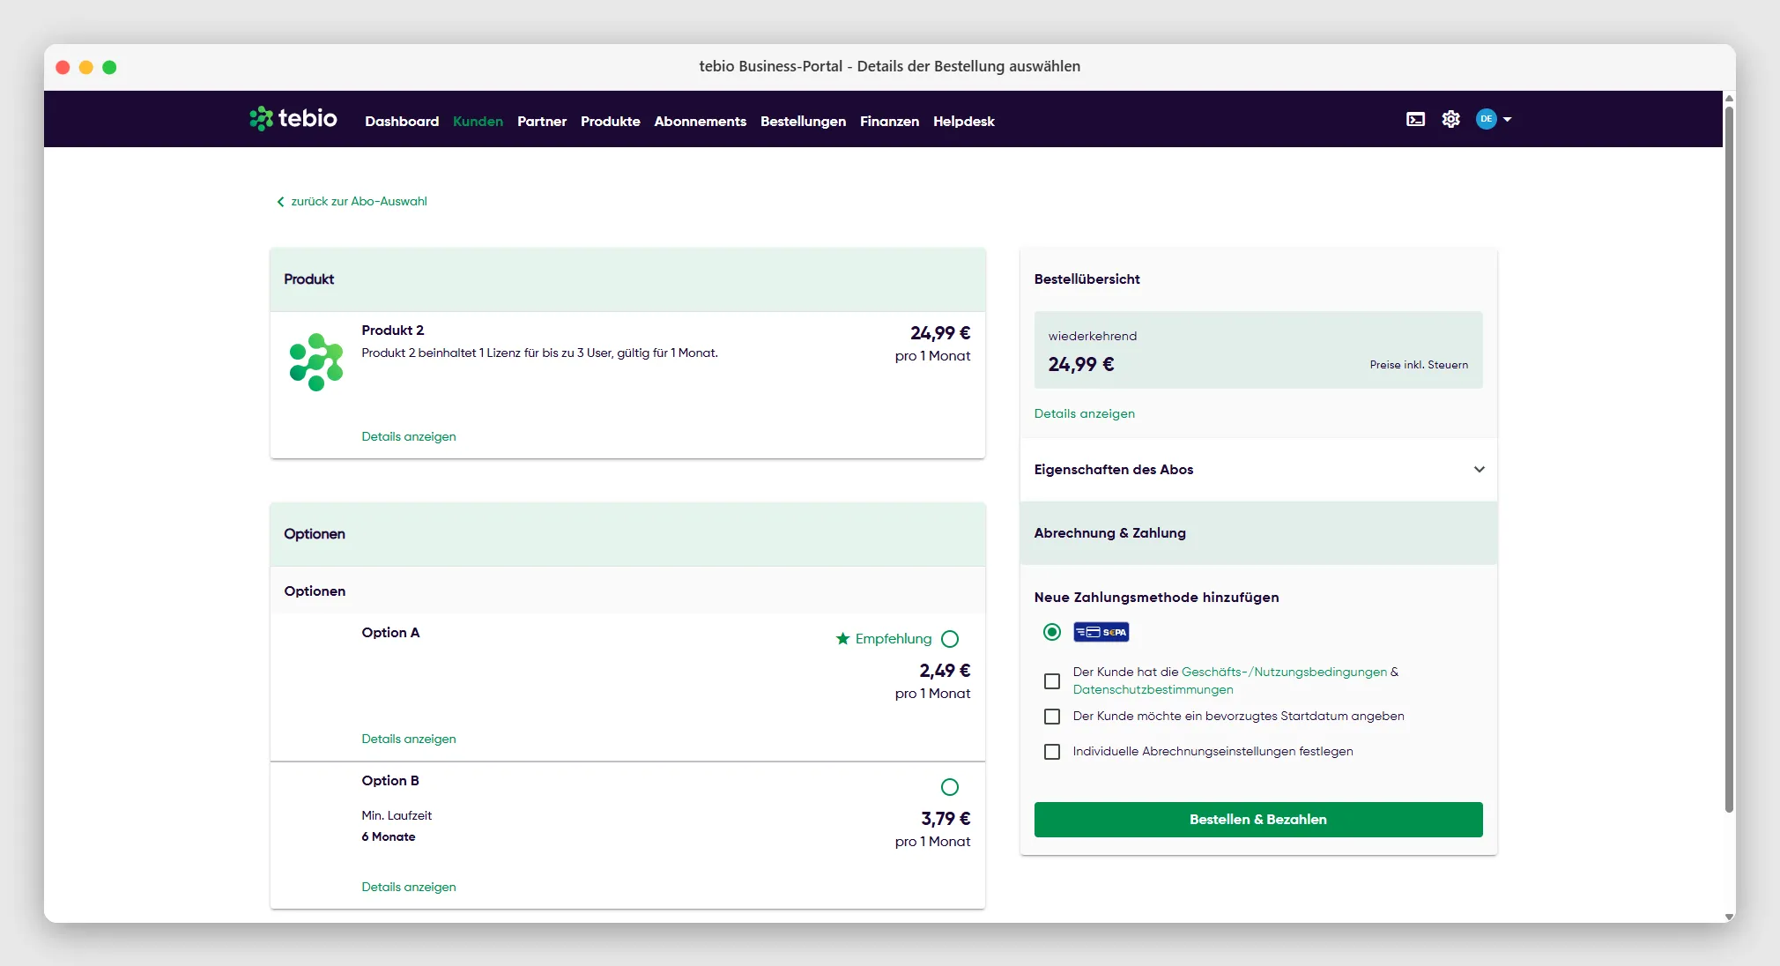Viewport: 1780px width, 966px height.
Task: Click the DE language avatar icon
Action: 1486,119
